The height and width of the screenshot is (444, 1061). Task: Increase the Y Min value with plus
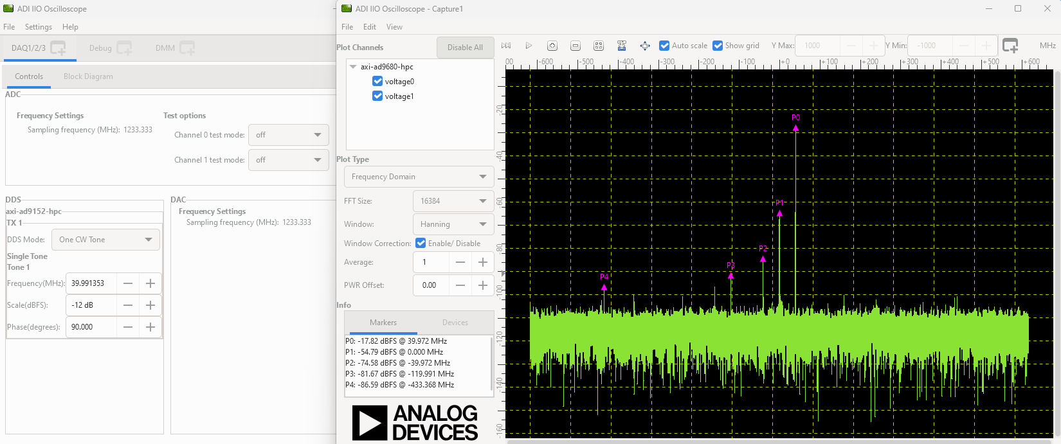[x=986, y=46]
